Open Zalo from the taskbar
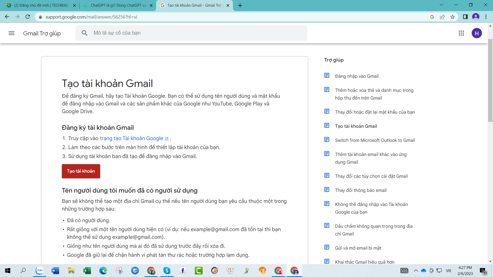This screenshot has height=277, width=493. [40, 271]
